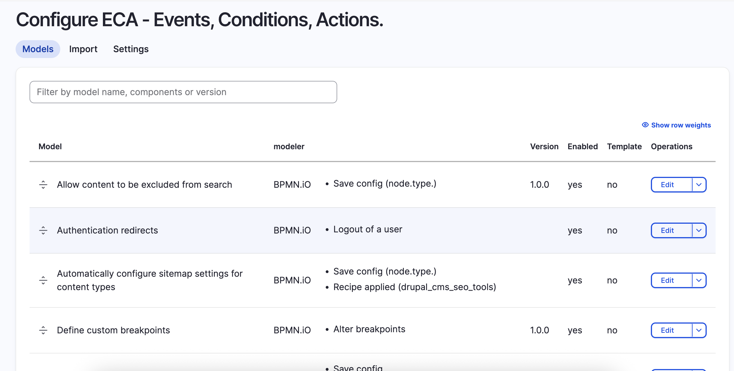This screenshot has width=734, height=371.
Task: Click the eye icon beside Show row weights
Action: [645, 125]
